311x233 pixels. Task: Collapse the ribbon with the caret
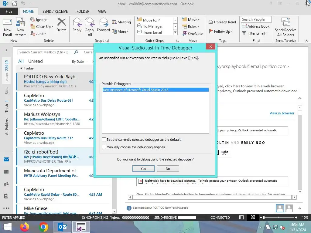point(306,41)
